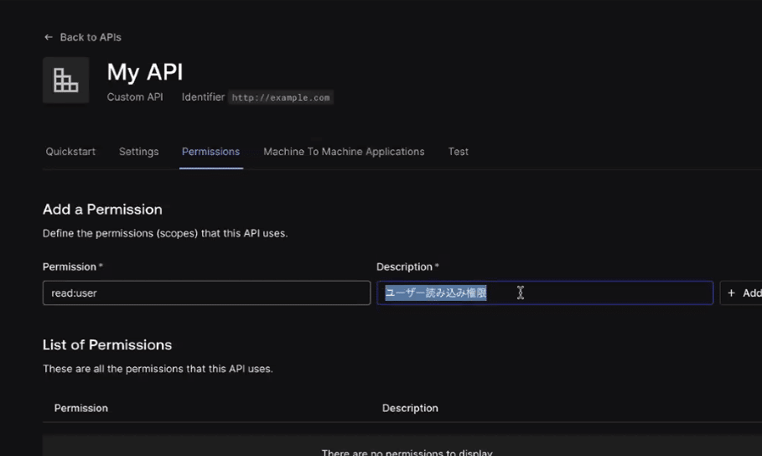Click the Custom API label
The image size is (762, 456).
[x=135, y=97]
